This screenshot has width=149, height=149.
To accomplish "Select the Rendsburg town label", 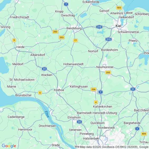I will point(74,28).
